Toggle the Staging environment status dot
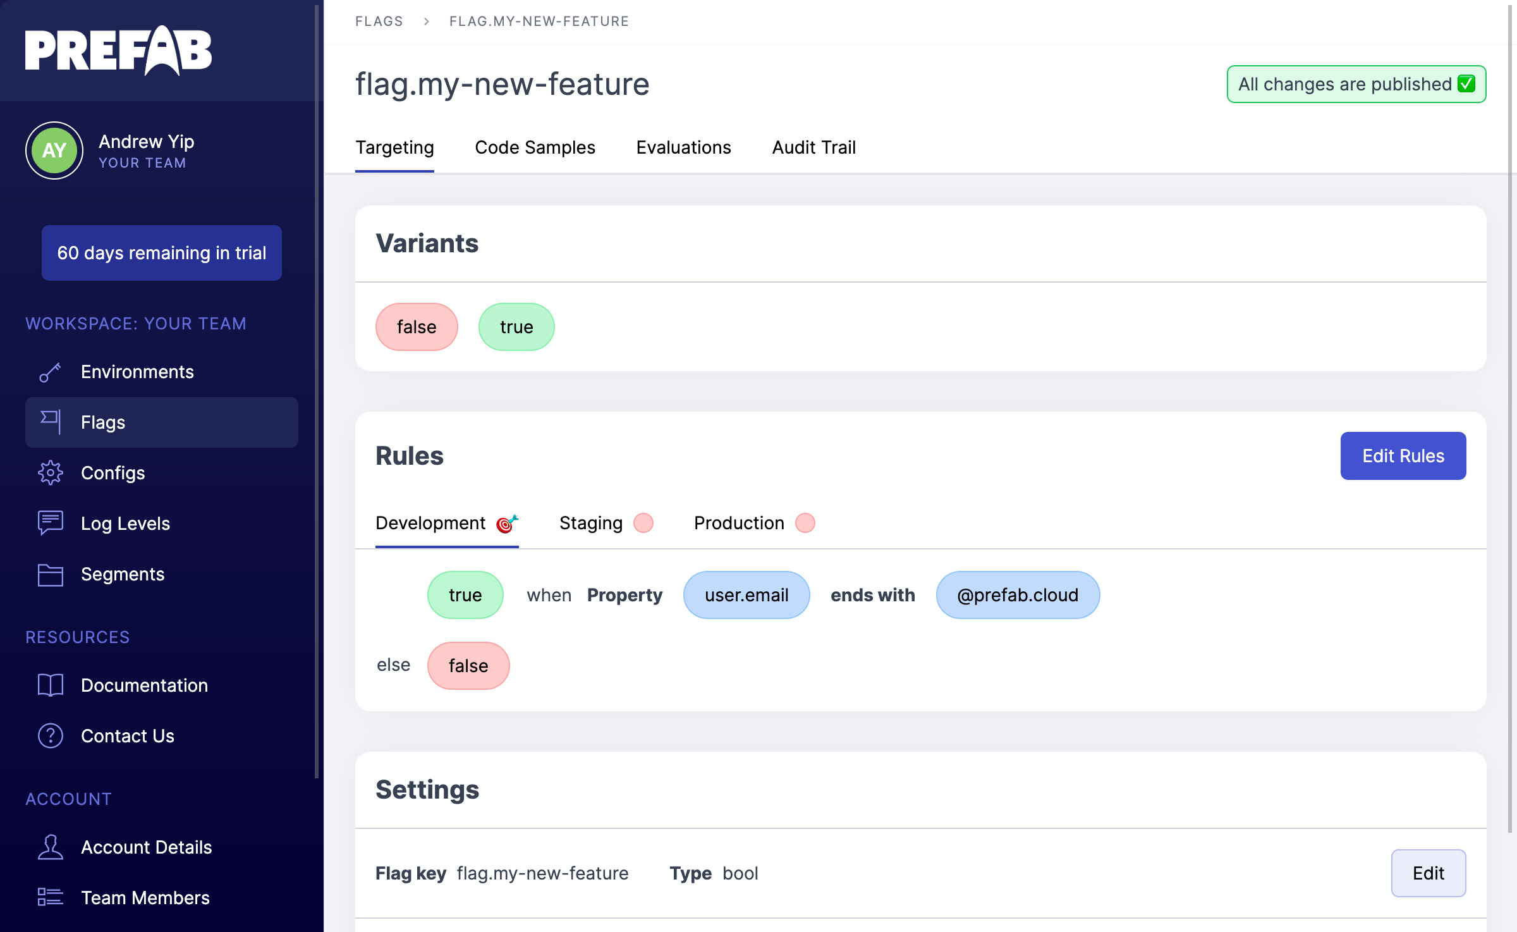 point(642,522)
